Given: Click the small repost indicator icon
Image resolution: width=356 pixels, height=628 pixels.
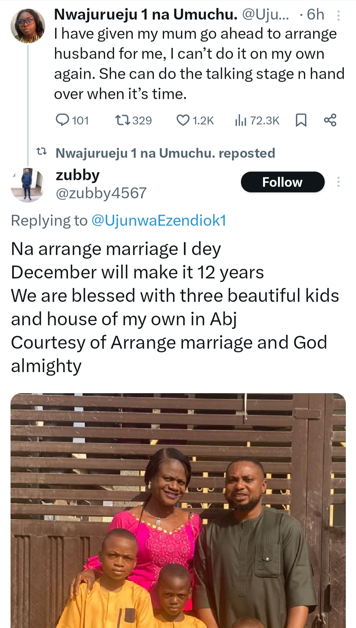Looking at the screenshot, I should [41, 152].
